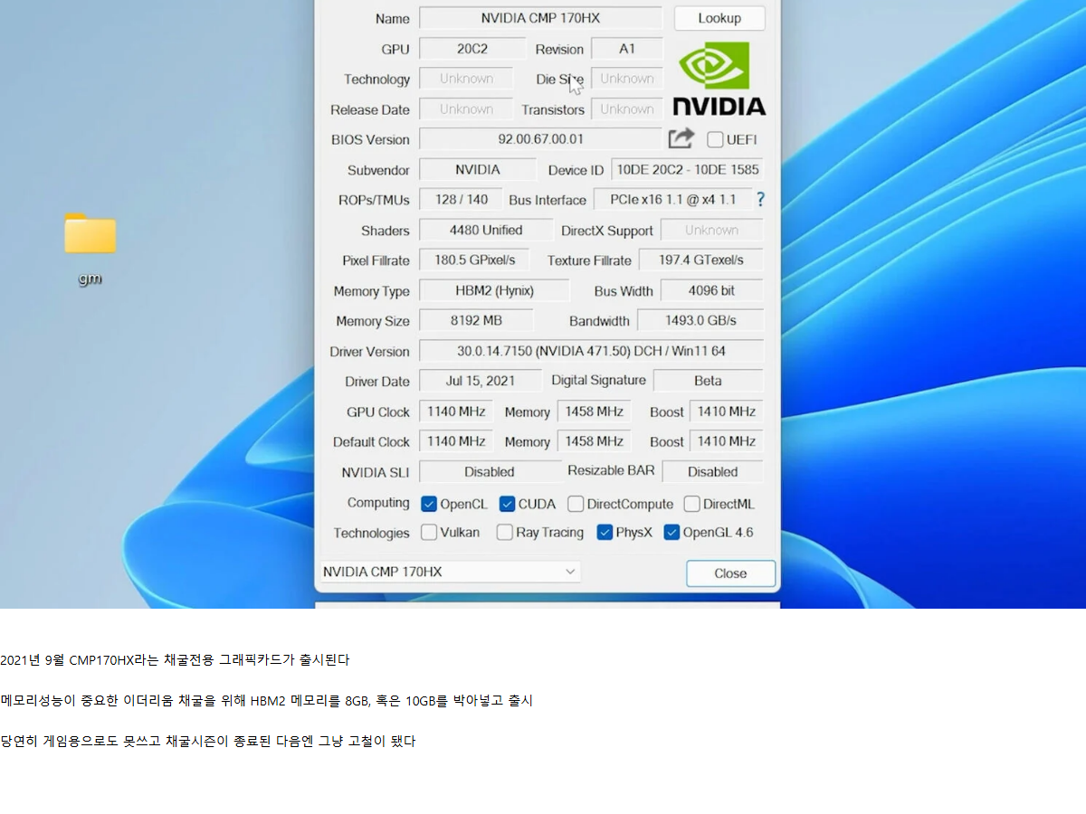
Task: Click the GPU Clock value 1140 MHz
Action: 456,412
